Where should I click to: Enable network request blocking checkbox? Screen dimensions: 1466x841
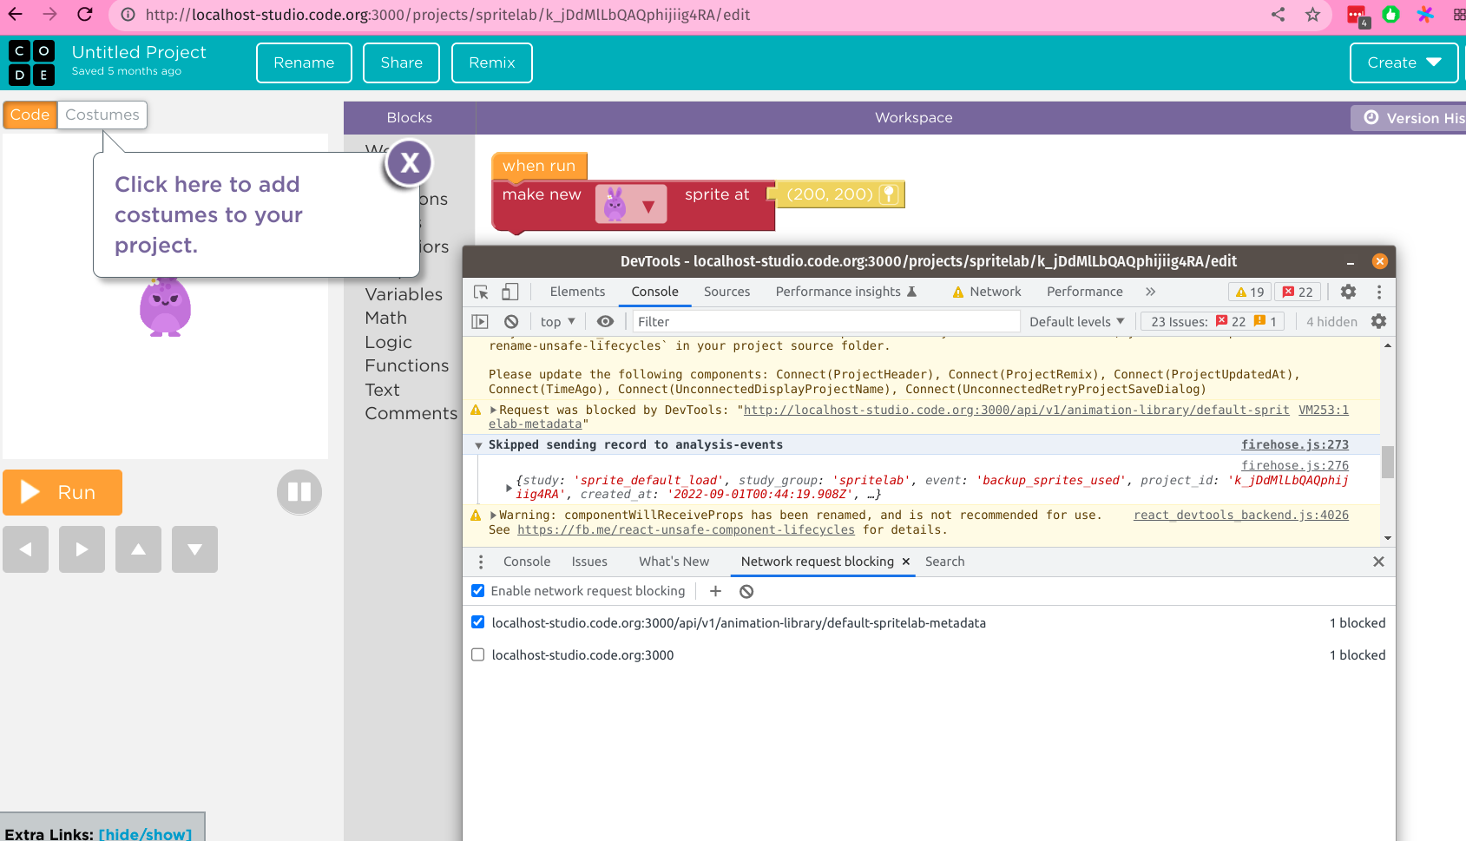tap(478, 590)
